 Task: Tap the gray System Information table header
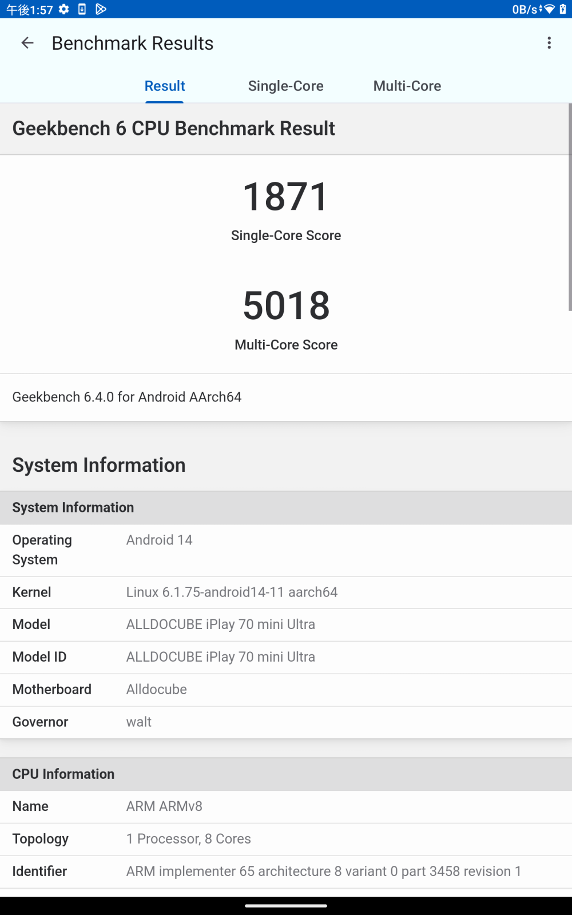[286, 508]
